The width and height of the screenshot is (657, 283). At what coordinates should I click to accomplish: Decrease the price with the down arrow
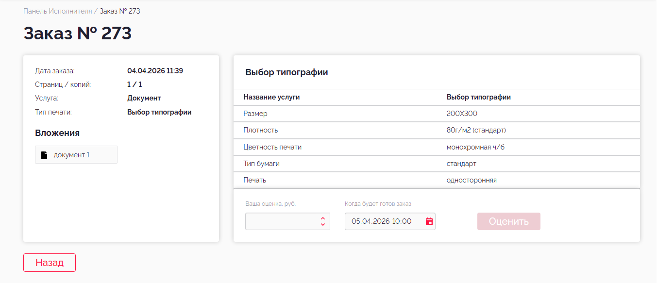click(323, 225)
